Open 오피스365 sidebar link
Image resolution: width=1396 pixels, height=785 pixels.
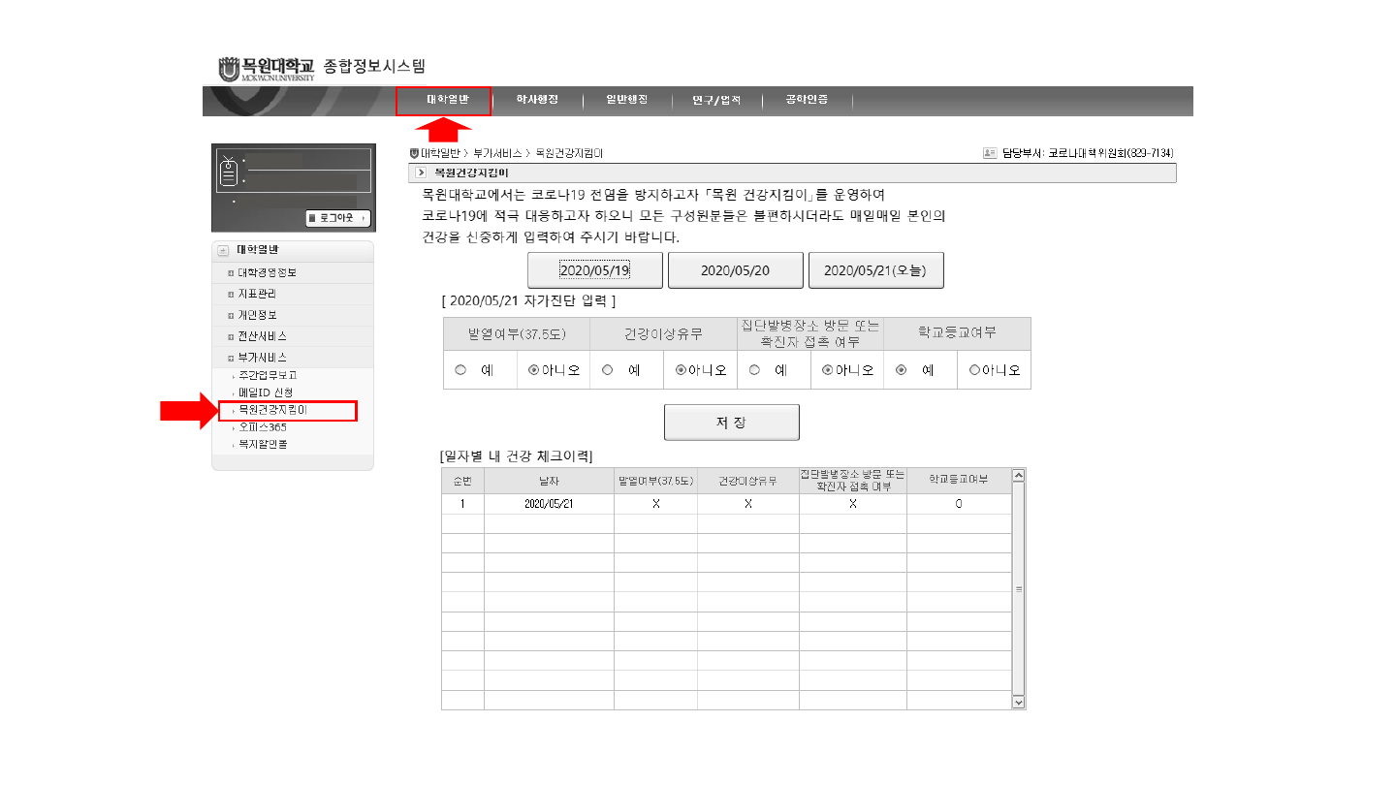click(x=262, y=426)
